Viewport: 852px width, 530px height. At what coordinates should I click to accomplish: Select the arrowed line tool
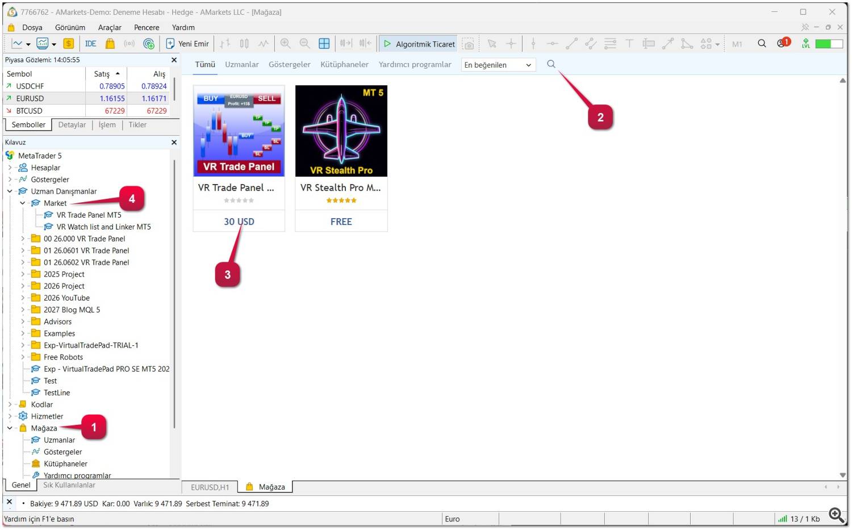point(668,44)
